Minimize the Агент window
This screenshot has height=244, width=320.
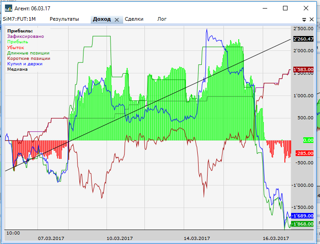click(x=265, y=8)
